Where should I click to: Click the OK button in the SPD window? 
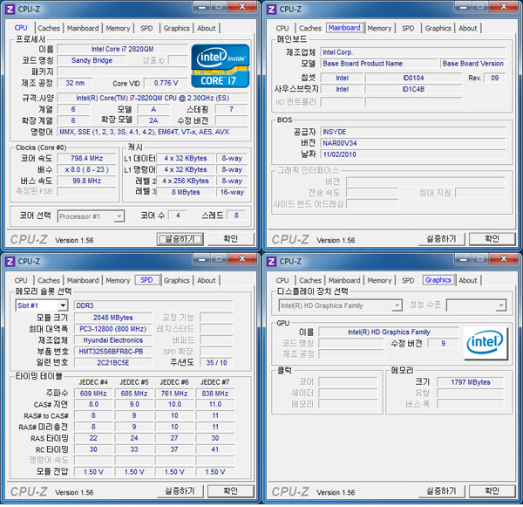[231, 491]
